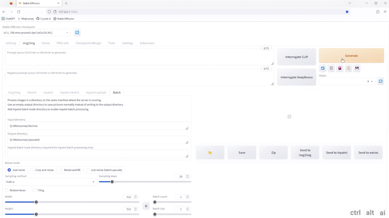Open the Extensions tab
Screen dimensions: 389x218
click(147, 43)
